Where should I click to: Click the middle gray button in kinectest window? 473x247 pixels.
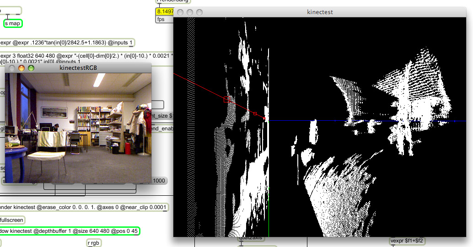coord(190,12)
